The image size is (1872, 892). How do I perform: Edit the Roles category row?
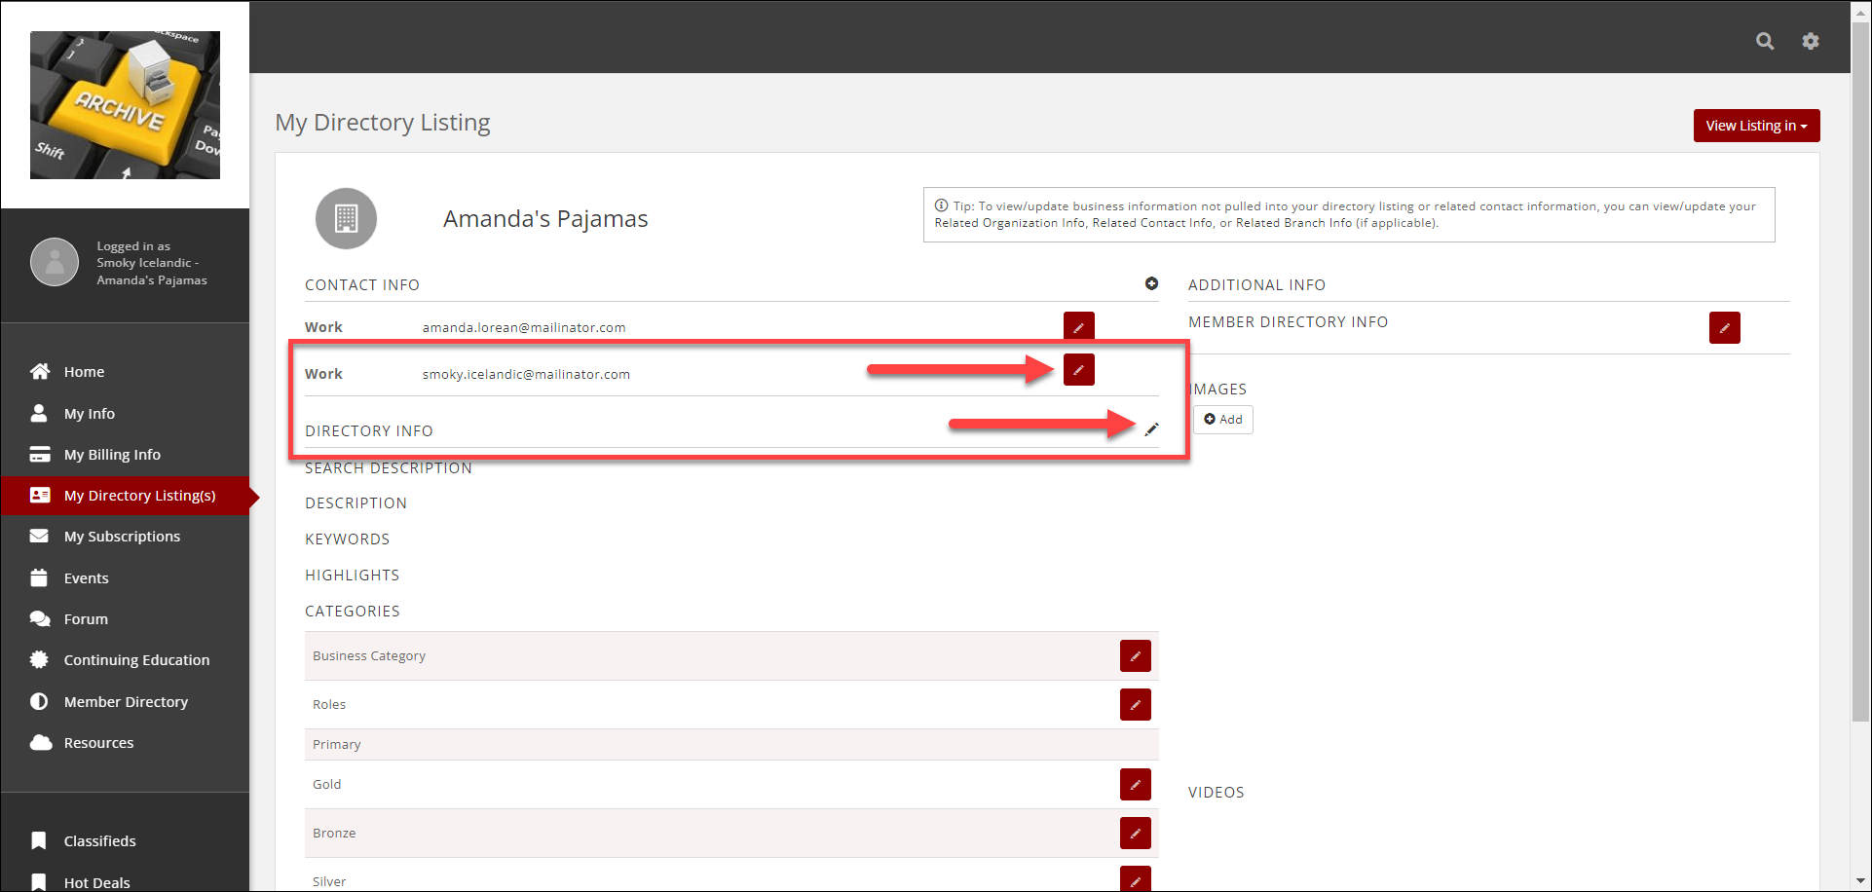pos(1135,705)
